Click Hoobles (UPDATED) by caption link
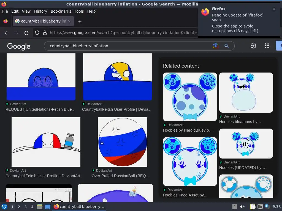The image size is (282, 211). pos(242,168)
